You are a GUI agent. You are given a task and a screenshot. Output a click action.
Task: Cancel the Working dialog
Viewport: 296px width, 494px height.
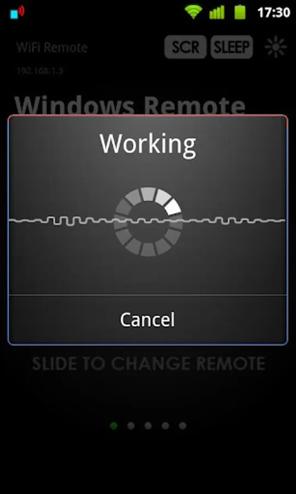[147, 319]
